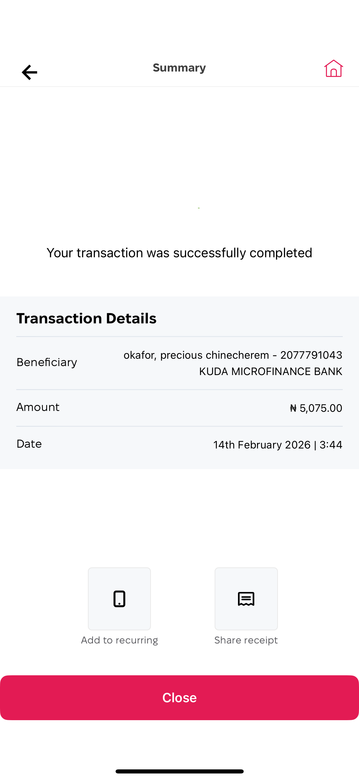359x780 pixels.
Task: Tap the home indicator bar at bottom
Action: pos(179,771)
